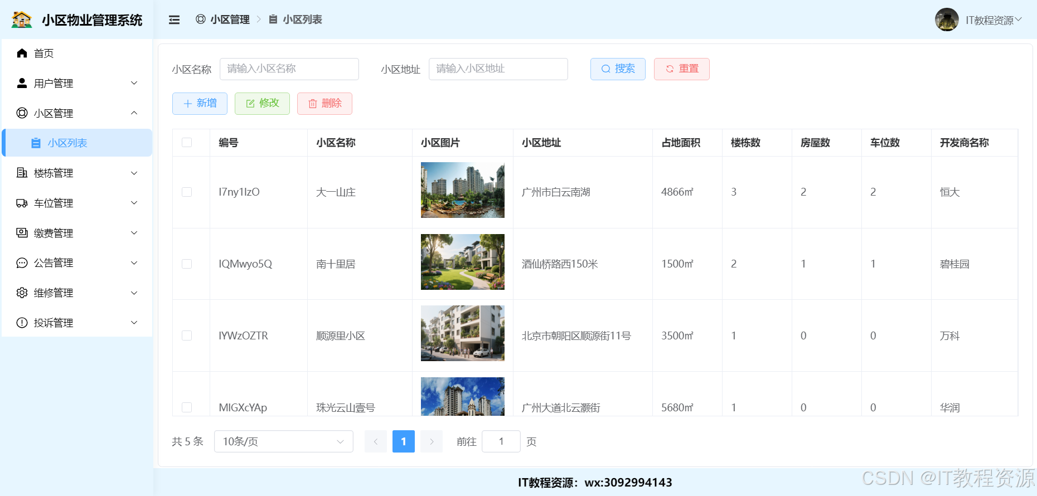
Task: Open 顺源里小区 community image thumbnail
Action: tap(463, 333)
